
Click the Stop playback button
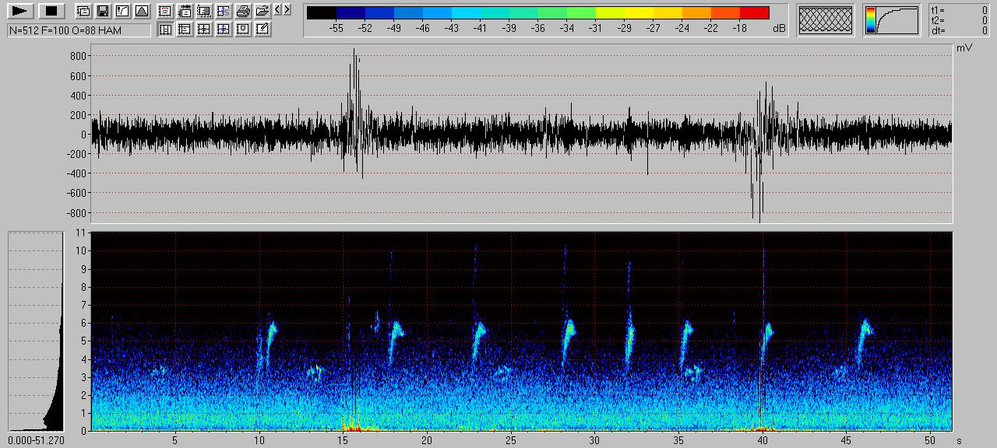pos(51,12)
